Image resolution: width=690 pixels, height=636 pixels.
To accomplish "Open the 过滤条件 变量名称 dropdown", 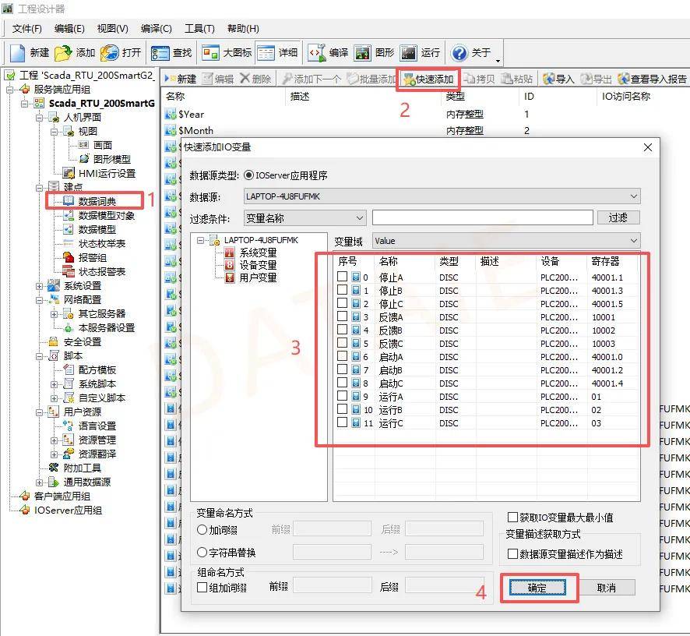I will pos(305,218).
